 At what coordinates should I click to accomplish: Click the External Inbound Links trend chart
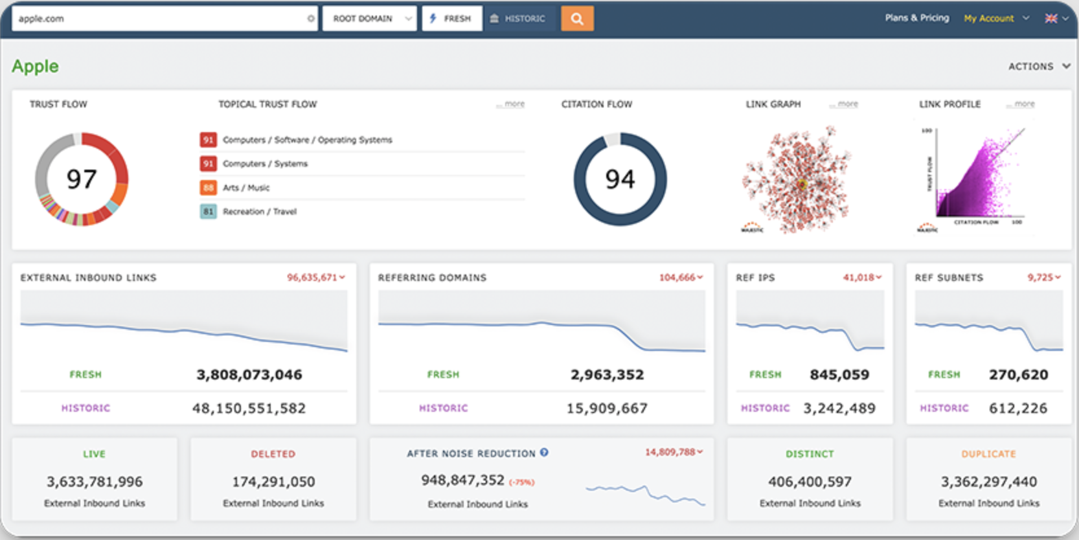click(184, 322)
